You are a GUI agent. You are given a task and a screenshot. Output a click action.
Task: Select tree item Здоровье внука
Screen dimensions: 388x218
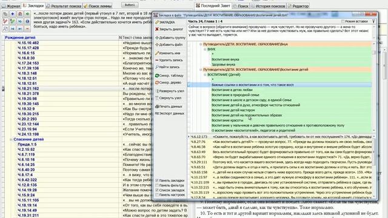coord(223,65)
